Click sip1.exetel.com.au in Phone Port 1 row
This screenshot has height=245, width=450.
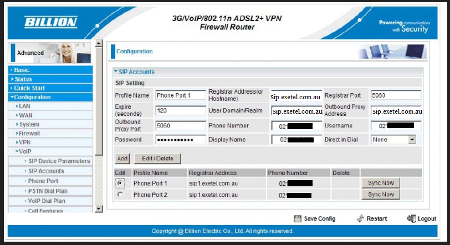[213, 183]
